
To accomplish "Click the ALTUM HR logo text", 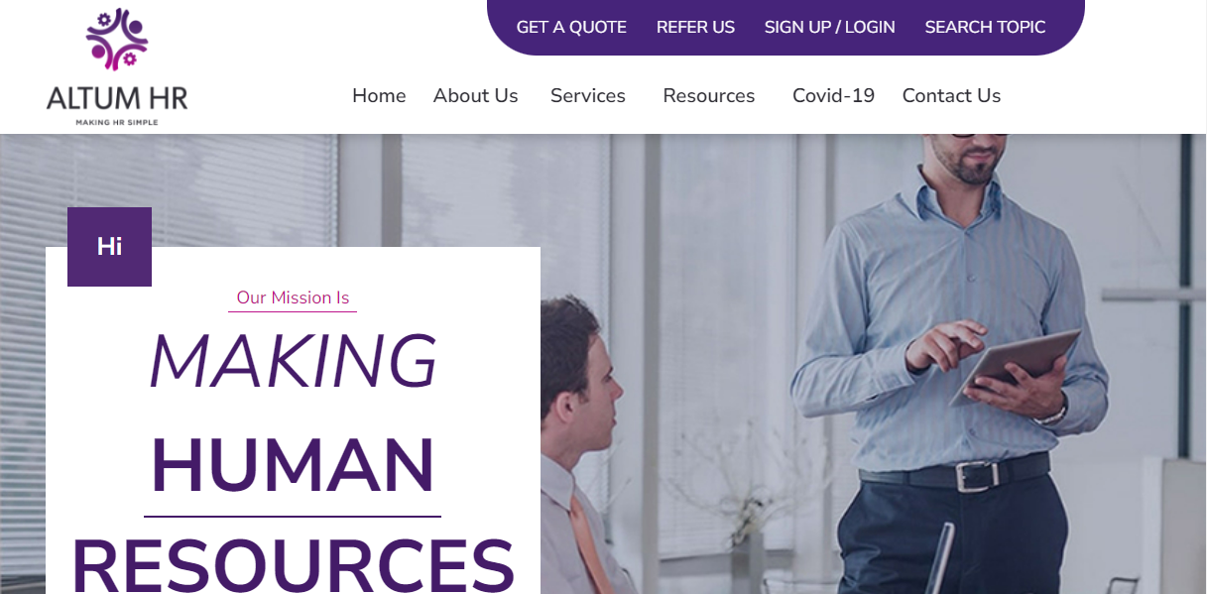I will click(x=117, y=98).
